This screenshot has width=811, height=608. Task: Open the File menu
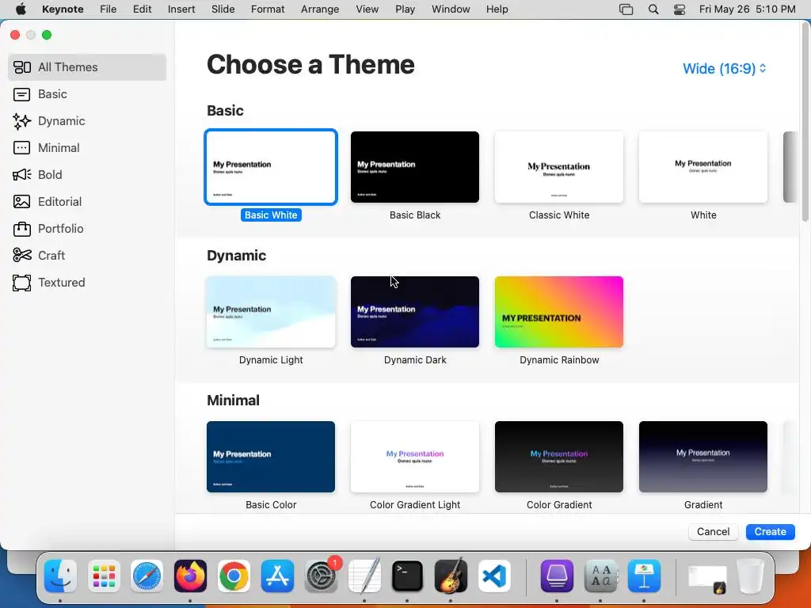pyautogui.click(x=108, y=9)
